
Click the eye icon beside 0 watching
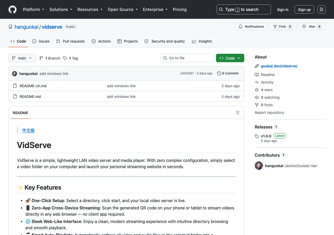(x=257, y=98)
